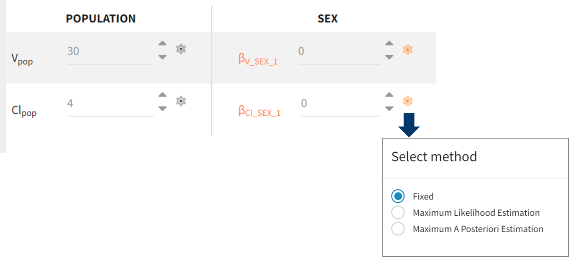The image size is (569, 257).
Task: Click the Clpop value input field
Action: coord(110,104)
